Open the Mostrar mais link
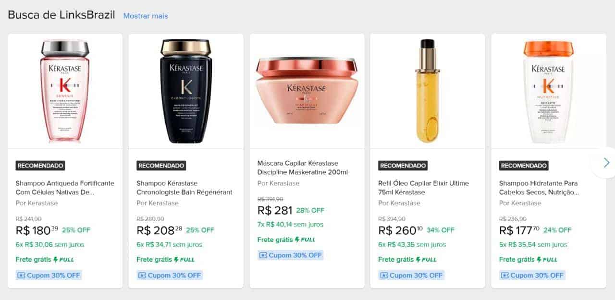615x300 pixels. [x=146, y=16]
